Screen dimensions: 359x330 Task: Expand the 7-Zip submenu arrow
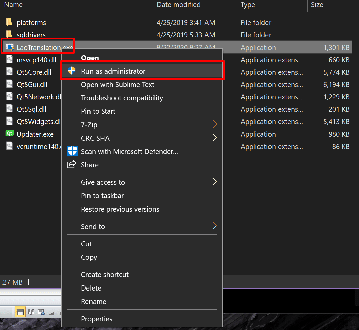click(214, 125)
